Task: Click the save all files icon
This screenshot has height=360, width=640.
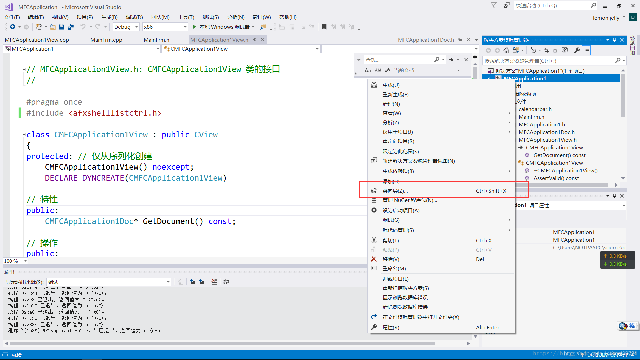Action: tap(70, 27)
